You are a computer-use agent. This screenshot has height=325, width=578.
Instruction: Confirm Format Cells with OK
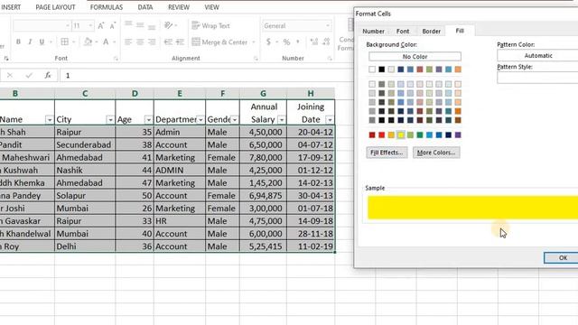pyautogui.click(x=563, y=257)
